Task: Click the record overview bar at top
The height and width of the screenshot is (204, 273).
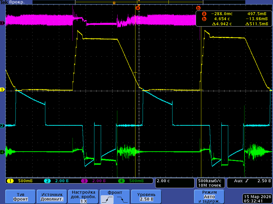Action: pyautogui.click(x=160, y=2)
